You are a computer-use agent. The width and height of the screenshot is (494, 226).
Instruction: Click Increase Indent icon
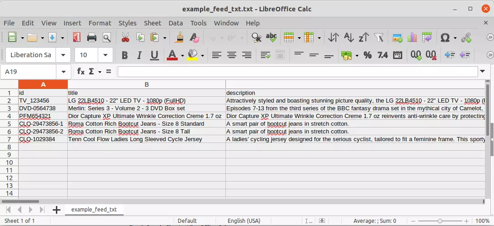(449, 55)
